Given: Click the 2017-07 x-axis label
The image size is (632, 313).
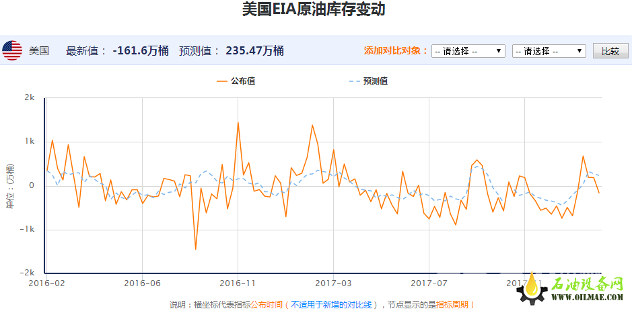Looking at the screenshot, I should click(429, 283).
